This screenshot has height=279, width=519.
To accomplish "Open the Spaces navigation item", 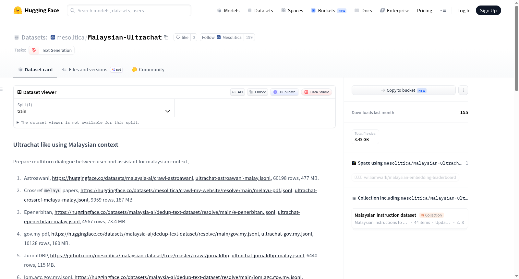I will (292, 10).
